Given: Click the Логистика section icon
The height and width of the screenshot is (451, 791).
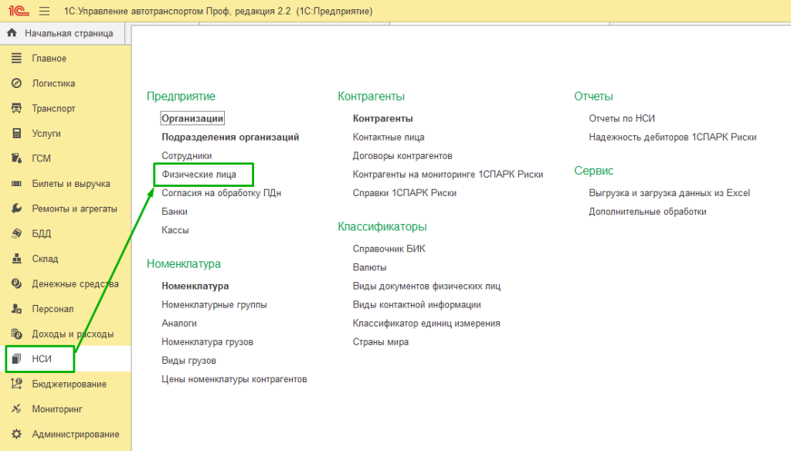Looking at the screenshot, I should [16, 83].
